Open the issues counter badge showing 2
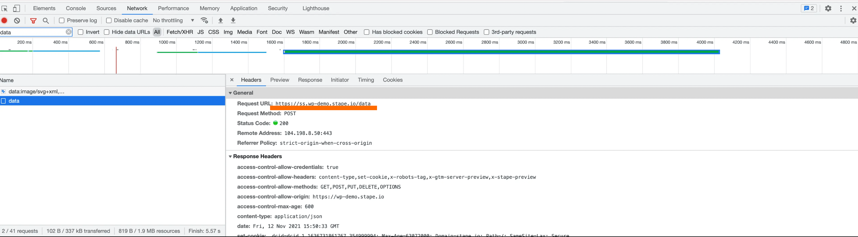The height and width of the screenshot is (237, 858). pyautogui.click(x=809, y=8)
